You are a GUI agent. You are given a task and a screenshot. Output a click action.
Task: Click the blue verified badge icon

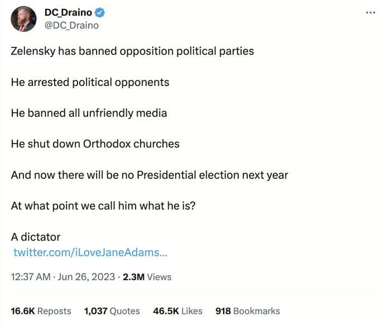click(x=101, y=13)
